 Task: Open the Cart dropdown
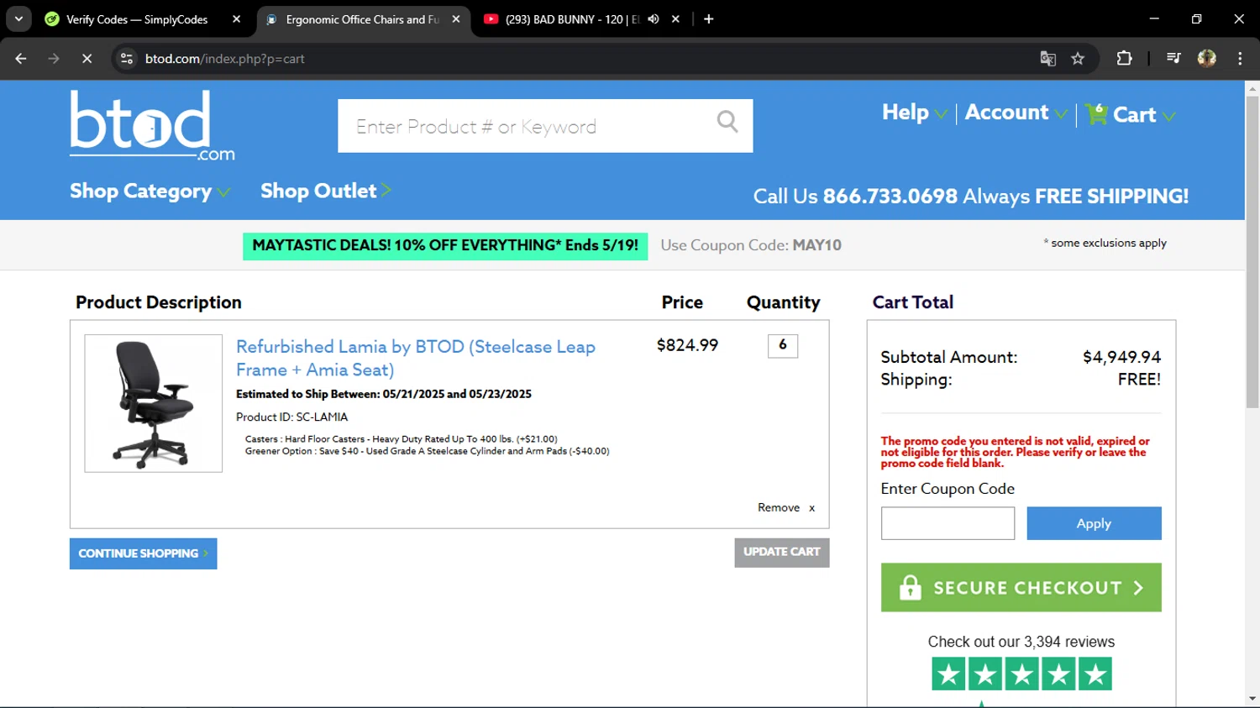coord(1143,115)
